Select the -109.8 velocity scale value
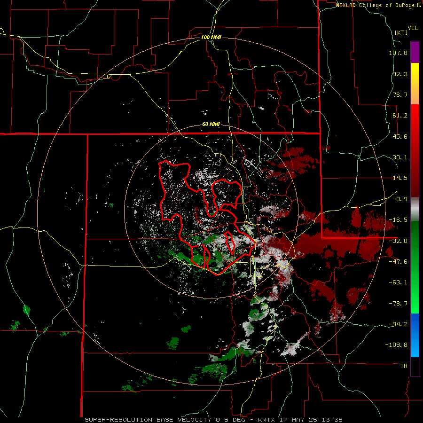The height and width of the screenshot is (423, 423). pyautogui.click(x=397, y=345)
